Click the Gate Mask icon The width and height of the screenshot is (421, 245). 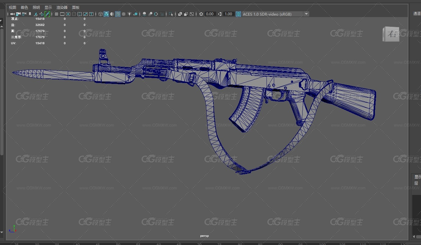pyautogui.click(x=74, y=14)
